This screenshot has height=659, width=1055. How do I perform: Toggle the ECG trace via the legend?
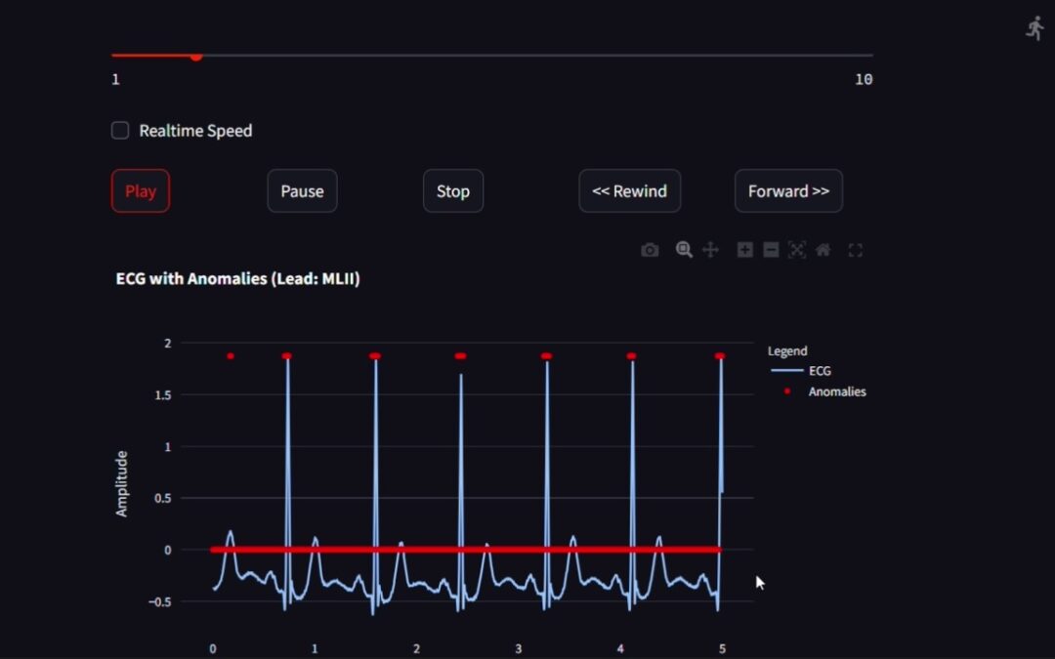[x=819, y=371]
